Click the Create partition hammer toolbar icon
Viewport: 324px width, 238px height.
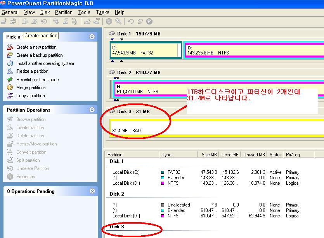click(x=25, y=21)
